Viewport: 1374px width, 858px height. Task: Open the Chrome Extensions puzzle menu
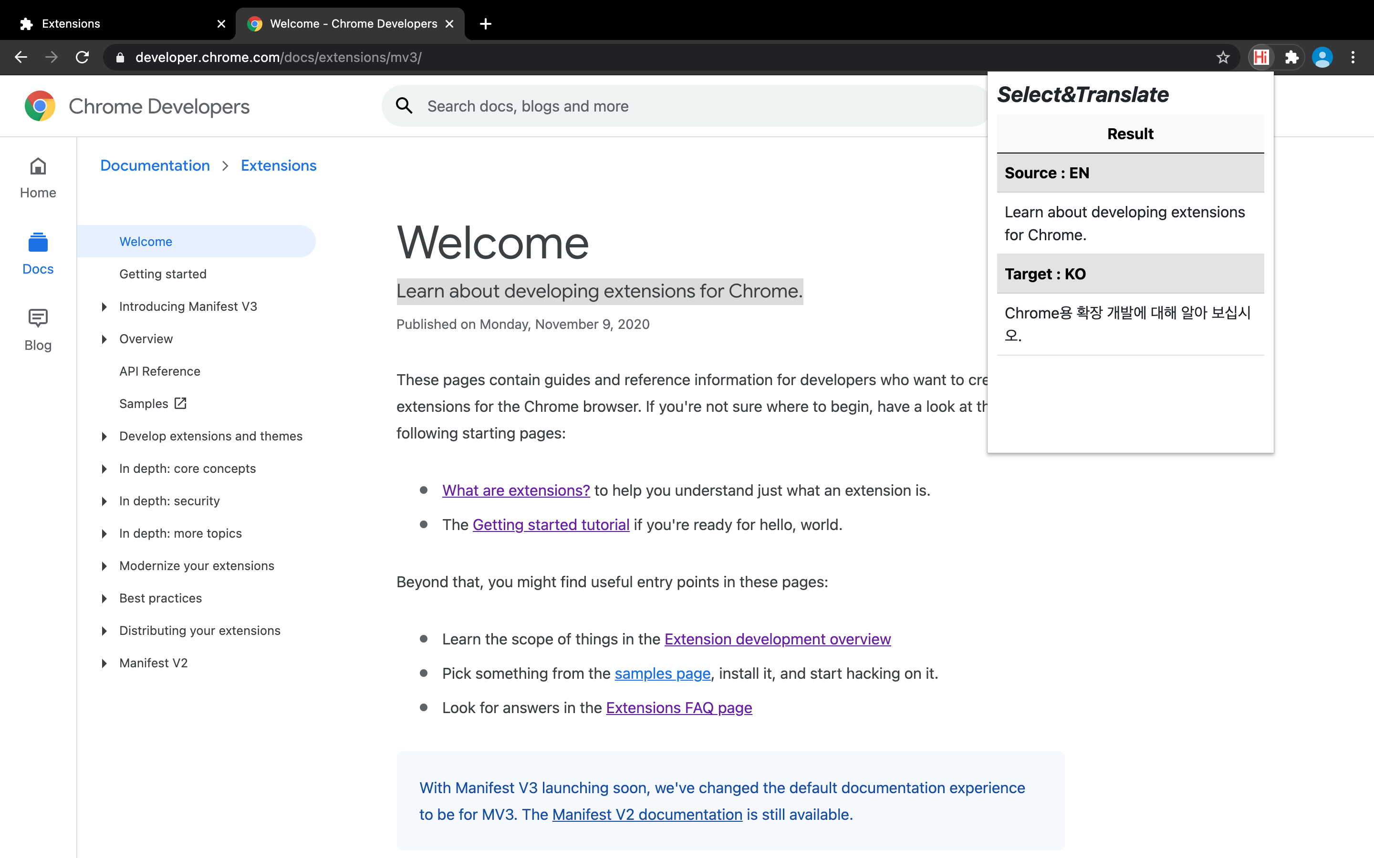(1291, 57)
